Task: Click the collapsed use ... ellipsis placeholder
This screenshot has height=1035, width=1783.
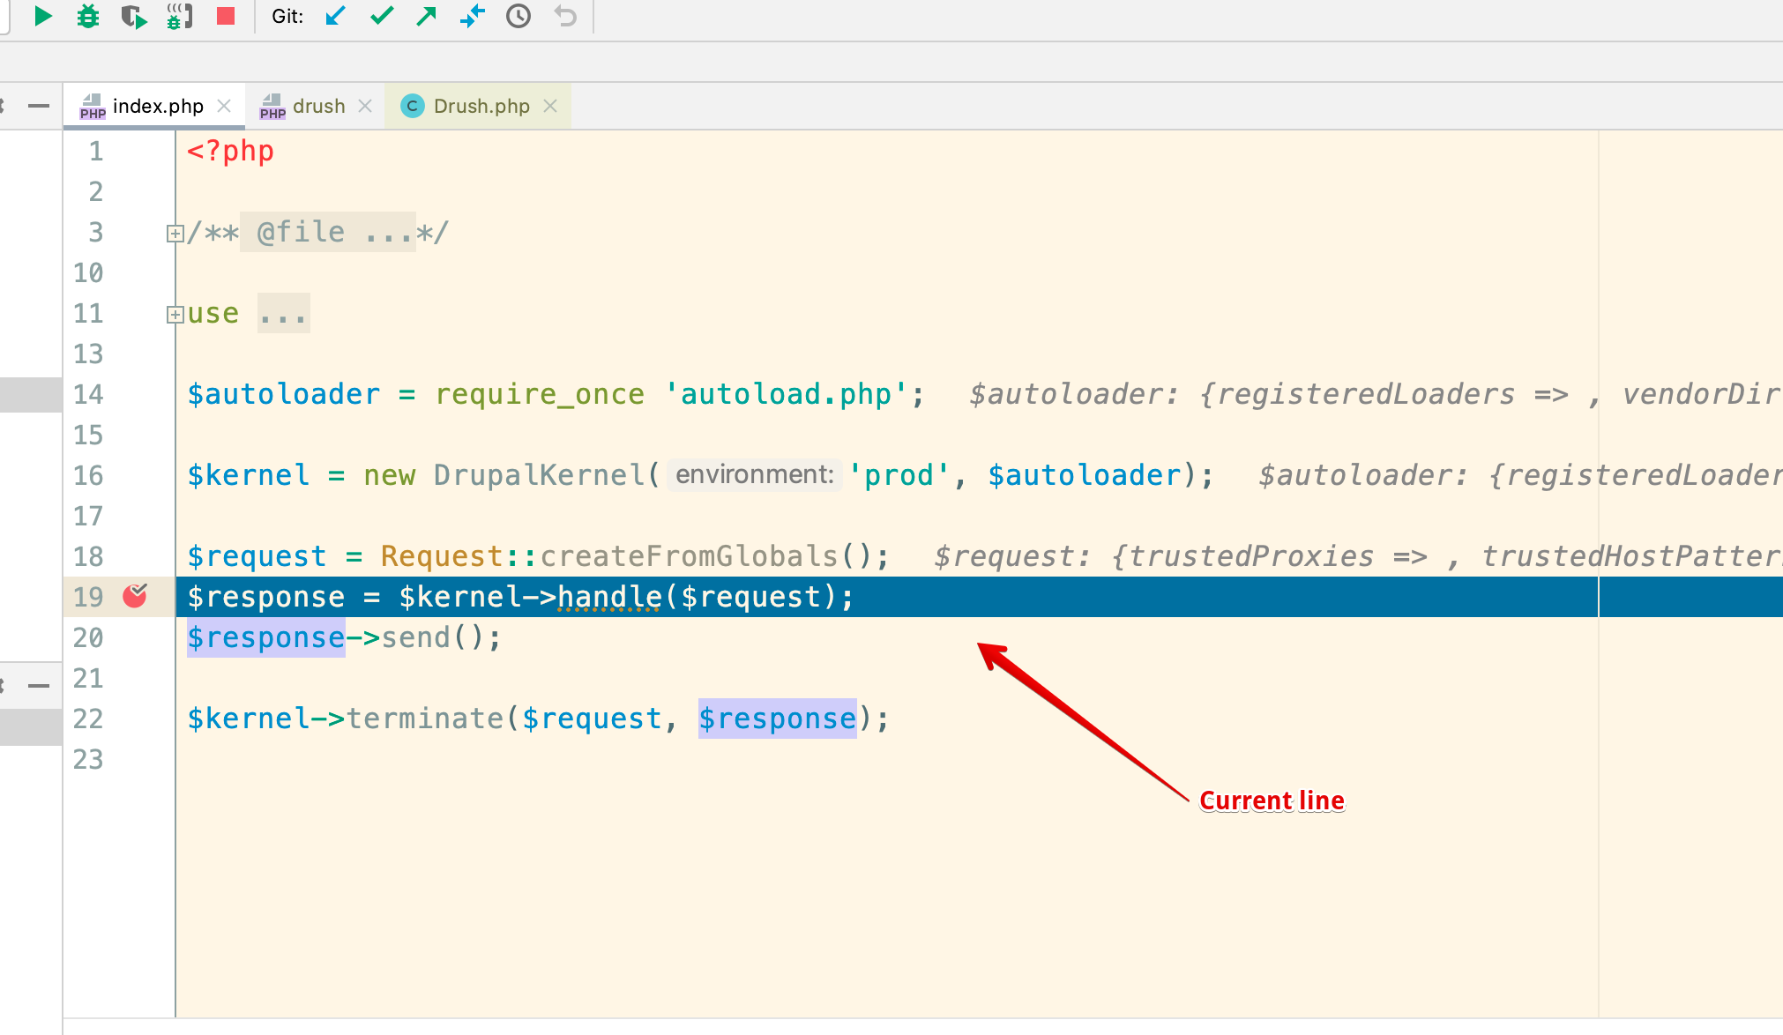Action: (283, 314)
